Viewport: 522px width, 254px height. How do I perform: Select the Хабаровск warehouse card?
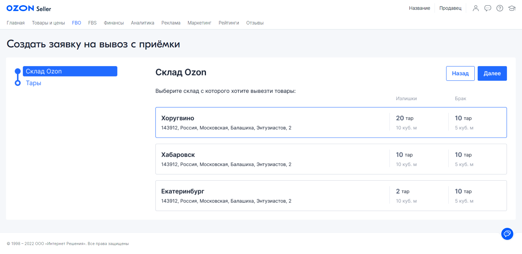pyautogui.click(x=331, y=159)
